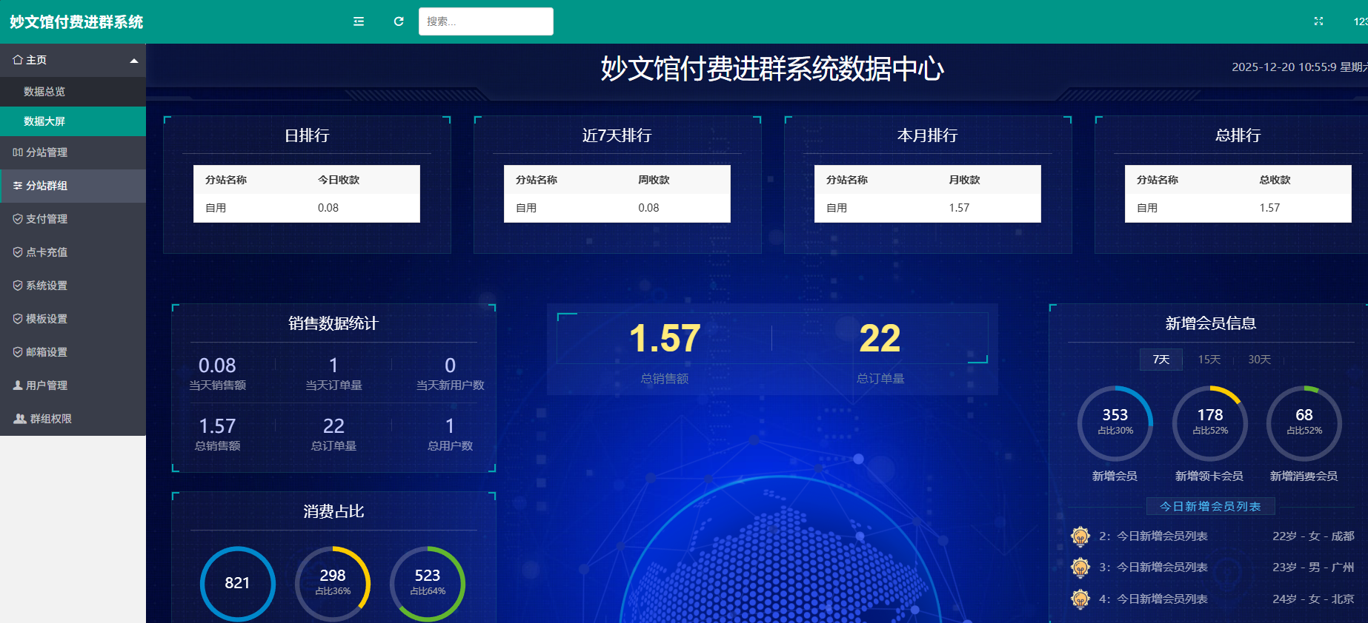Click the refresh icon in top bar

coord(399,21)
